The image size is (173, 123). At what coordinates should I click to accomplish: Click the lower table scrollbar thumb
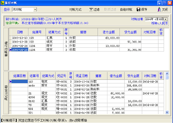click(x=167, y=77)
